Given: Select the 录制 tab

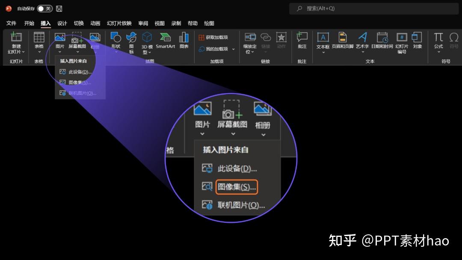Looking at the screenshot, I should coord(176,23).
